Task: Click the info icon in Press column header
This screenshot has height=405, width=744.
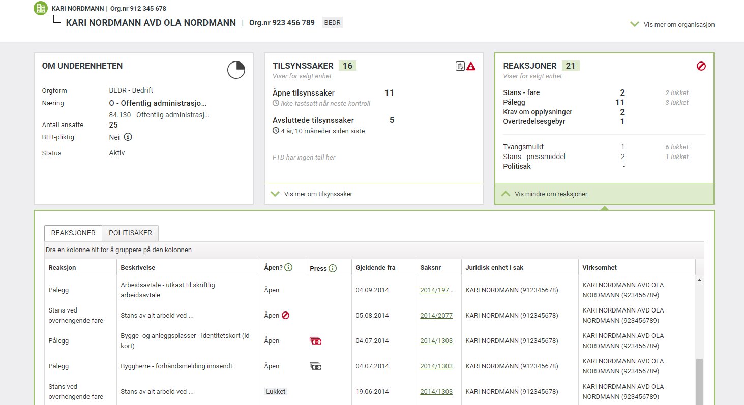Action: tap(333, 268)
